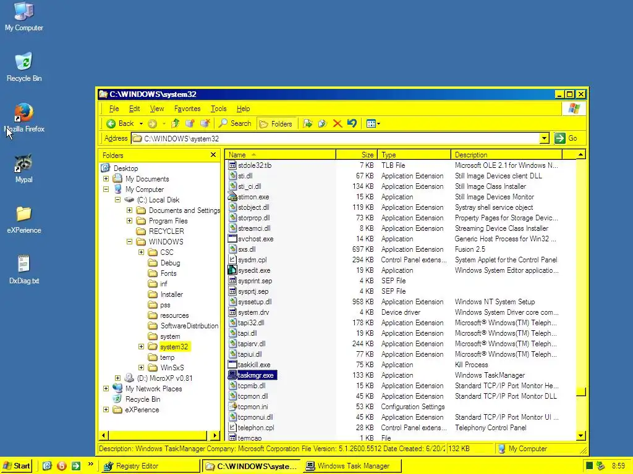Expand the system32 folder tree node
633x474 pixels.
141,347
